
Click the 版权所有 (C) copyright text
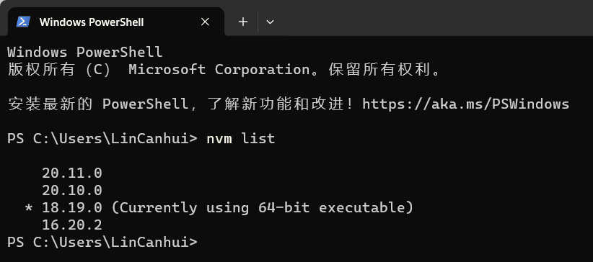58,70
